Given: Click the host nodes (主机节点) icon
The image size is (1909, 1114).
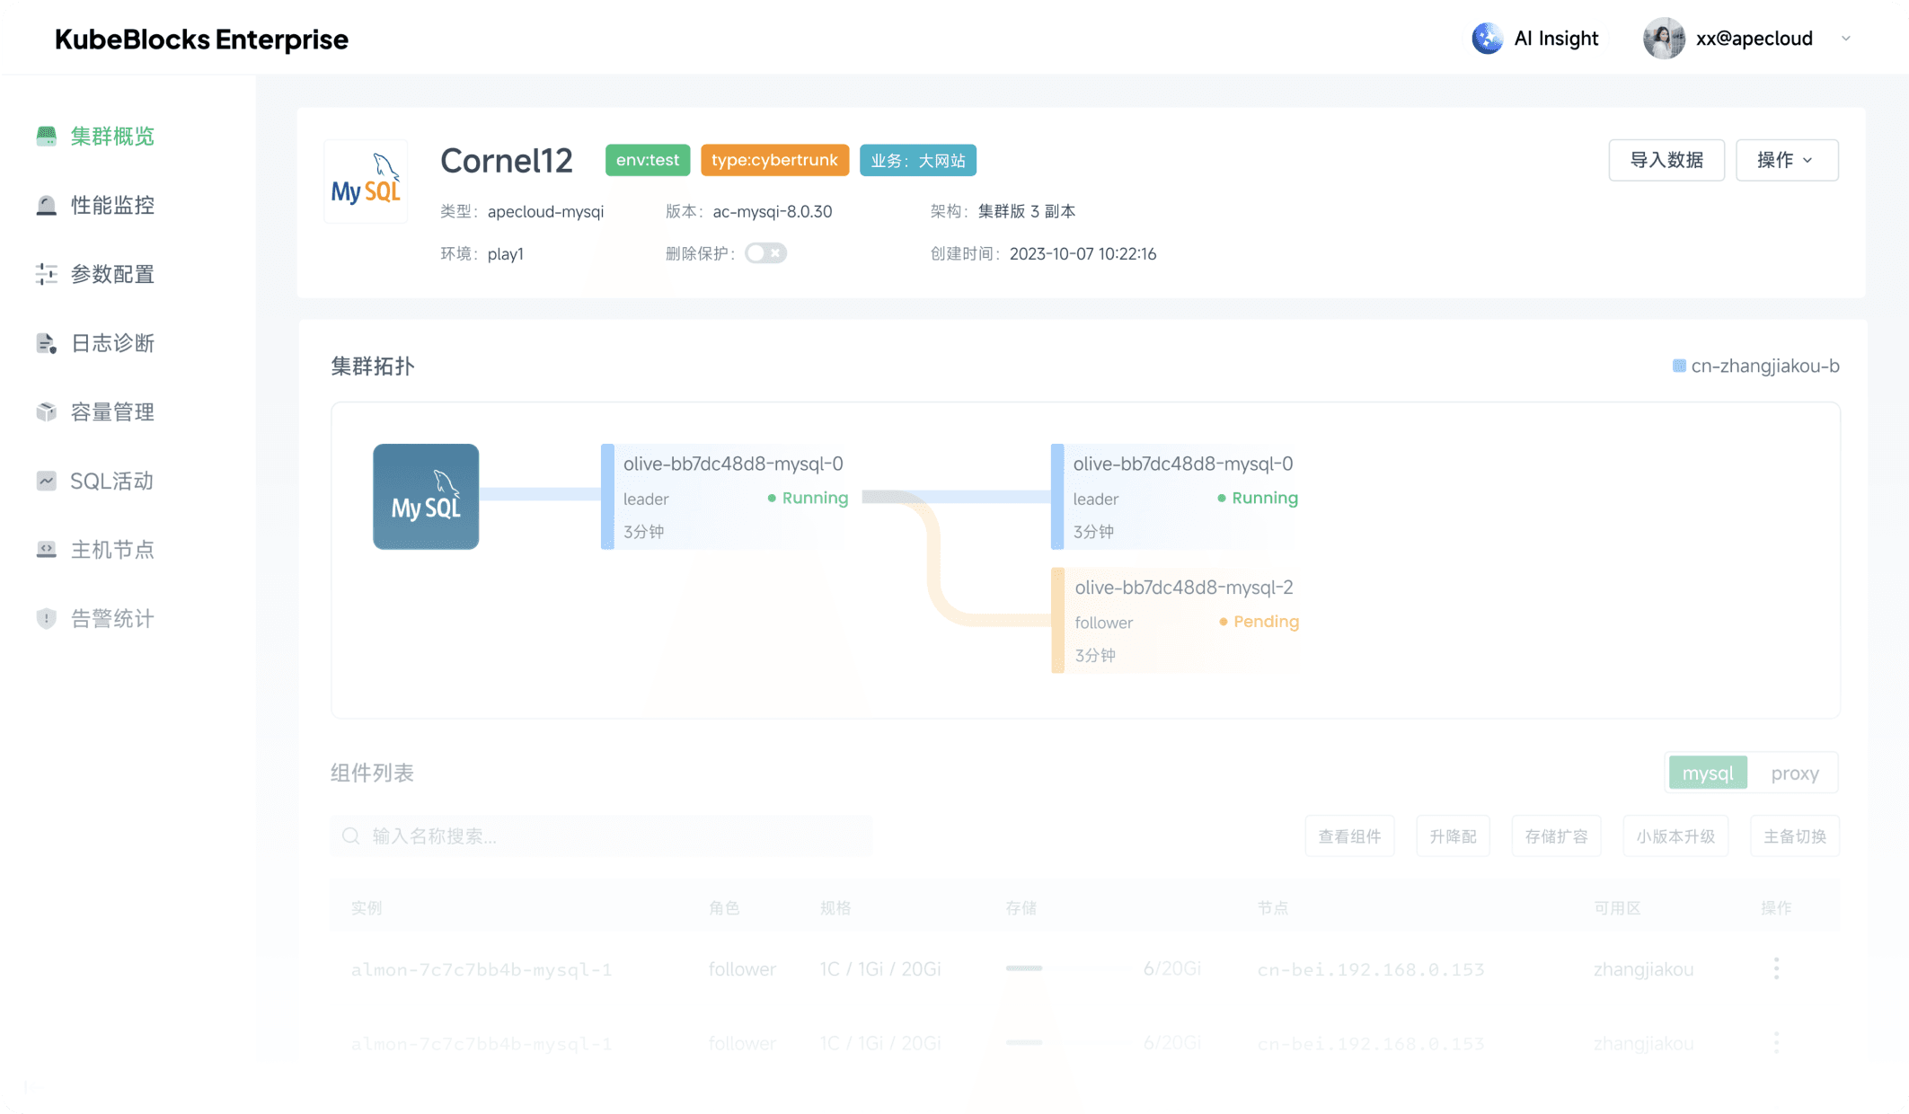Looking at the screenshot, I should [46, 550].
